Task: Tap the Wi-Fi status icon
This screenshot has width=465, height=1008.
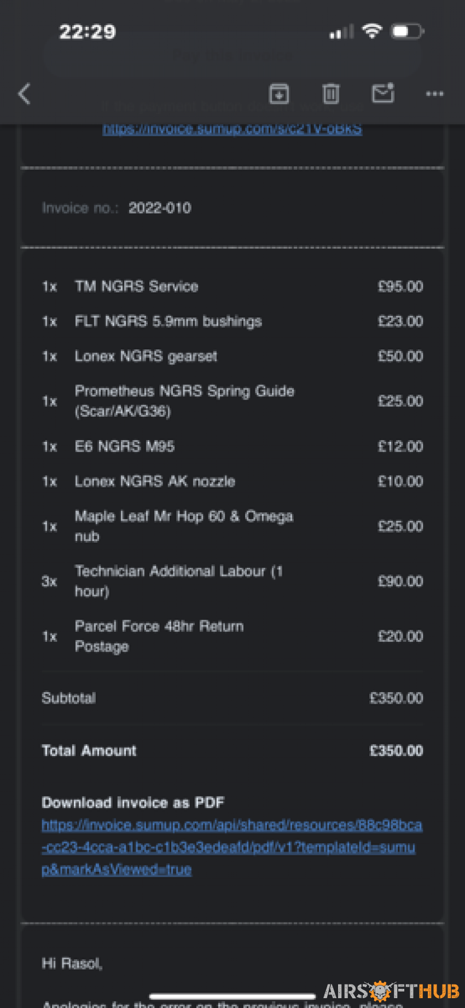Action: (x=372, y=31)
